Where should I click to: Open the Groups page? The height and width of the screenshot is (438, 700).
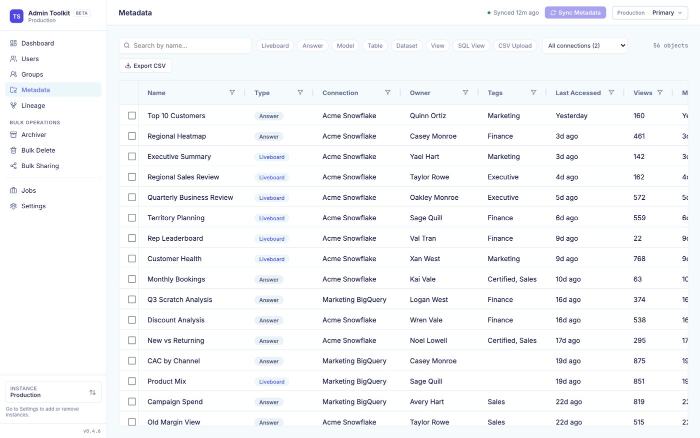[x=53, y=75]
